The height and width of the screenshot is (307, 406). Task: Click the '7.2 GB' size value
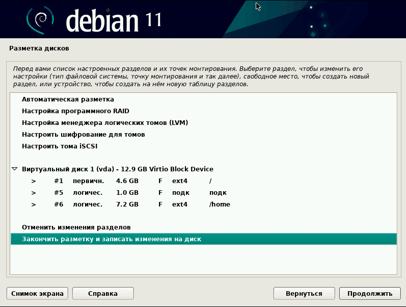point(127,204)
